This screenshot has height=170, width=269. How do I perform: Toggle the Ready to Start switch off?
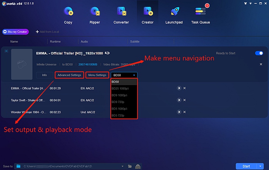tap(259, 53)
